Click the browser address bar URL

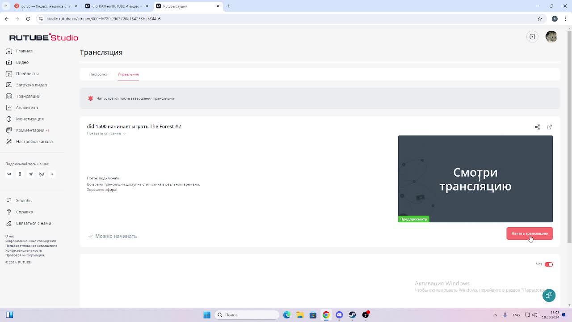[x=104, y=19]
